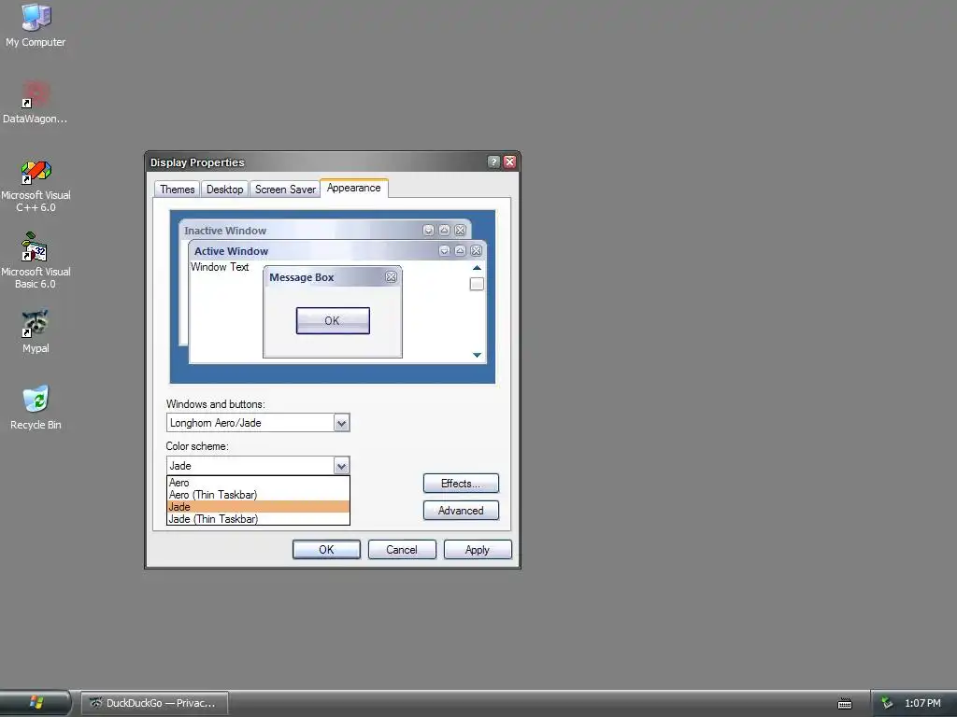This screenshot has width=957, height=717.
Task: Expand the Windows and buttons dropdown arrow
Action: [x=342, y=423]
